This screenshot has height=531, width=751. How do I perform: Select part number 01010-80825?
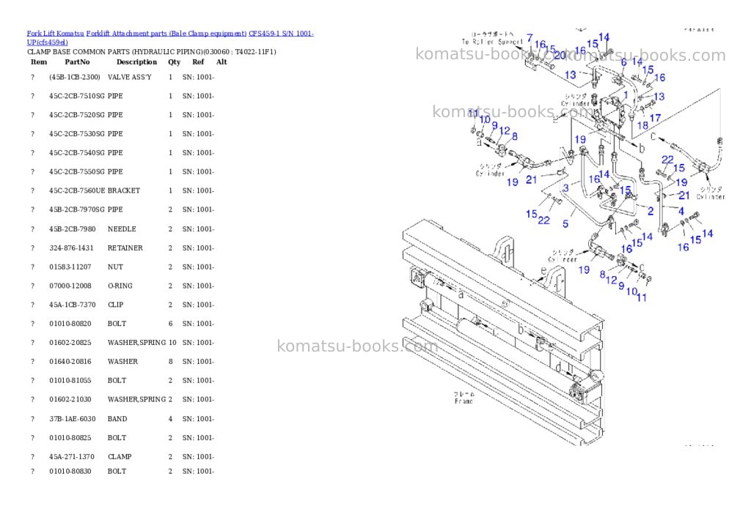(x=70, y=438)
